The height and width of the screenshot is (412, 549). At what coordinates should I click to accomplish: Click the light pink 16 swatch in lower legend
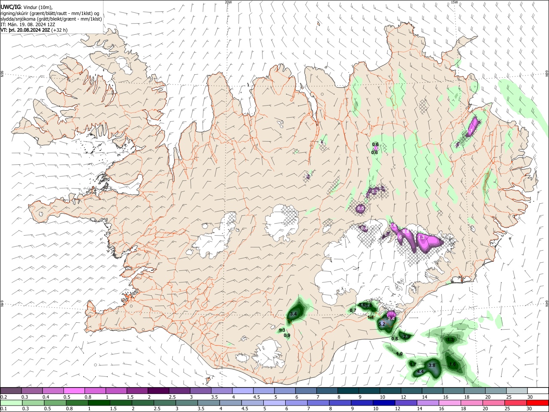pos(450,403)
